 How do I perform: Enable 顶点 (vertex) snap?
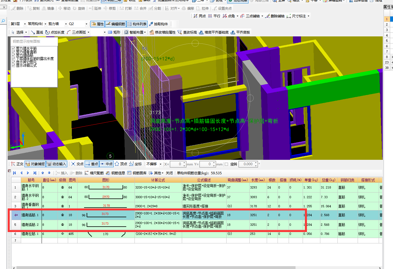(121, 164)
